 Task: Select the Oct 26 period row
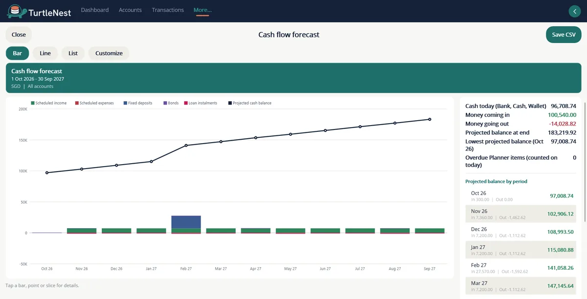tap(520, 196)
